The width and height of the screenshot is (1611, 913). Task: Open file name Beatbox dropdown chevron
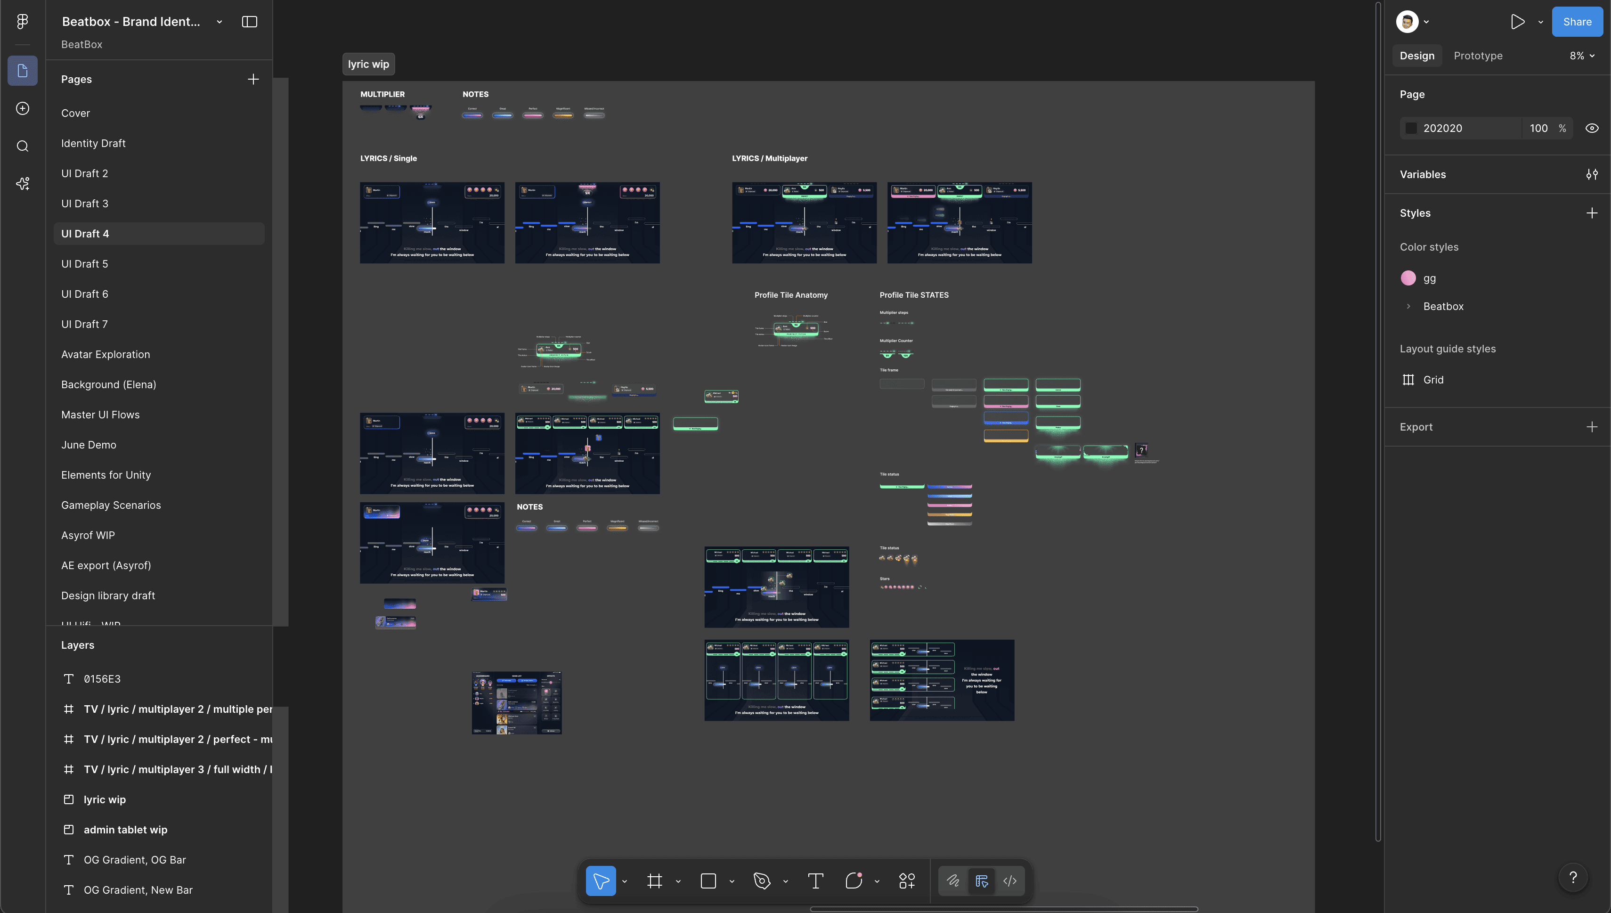pos(220,22)
